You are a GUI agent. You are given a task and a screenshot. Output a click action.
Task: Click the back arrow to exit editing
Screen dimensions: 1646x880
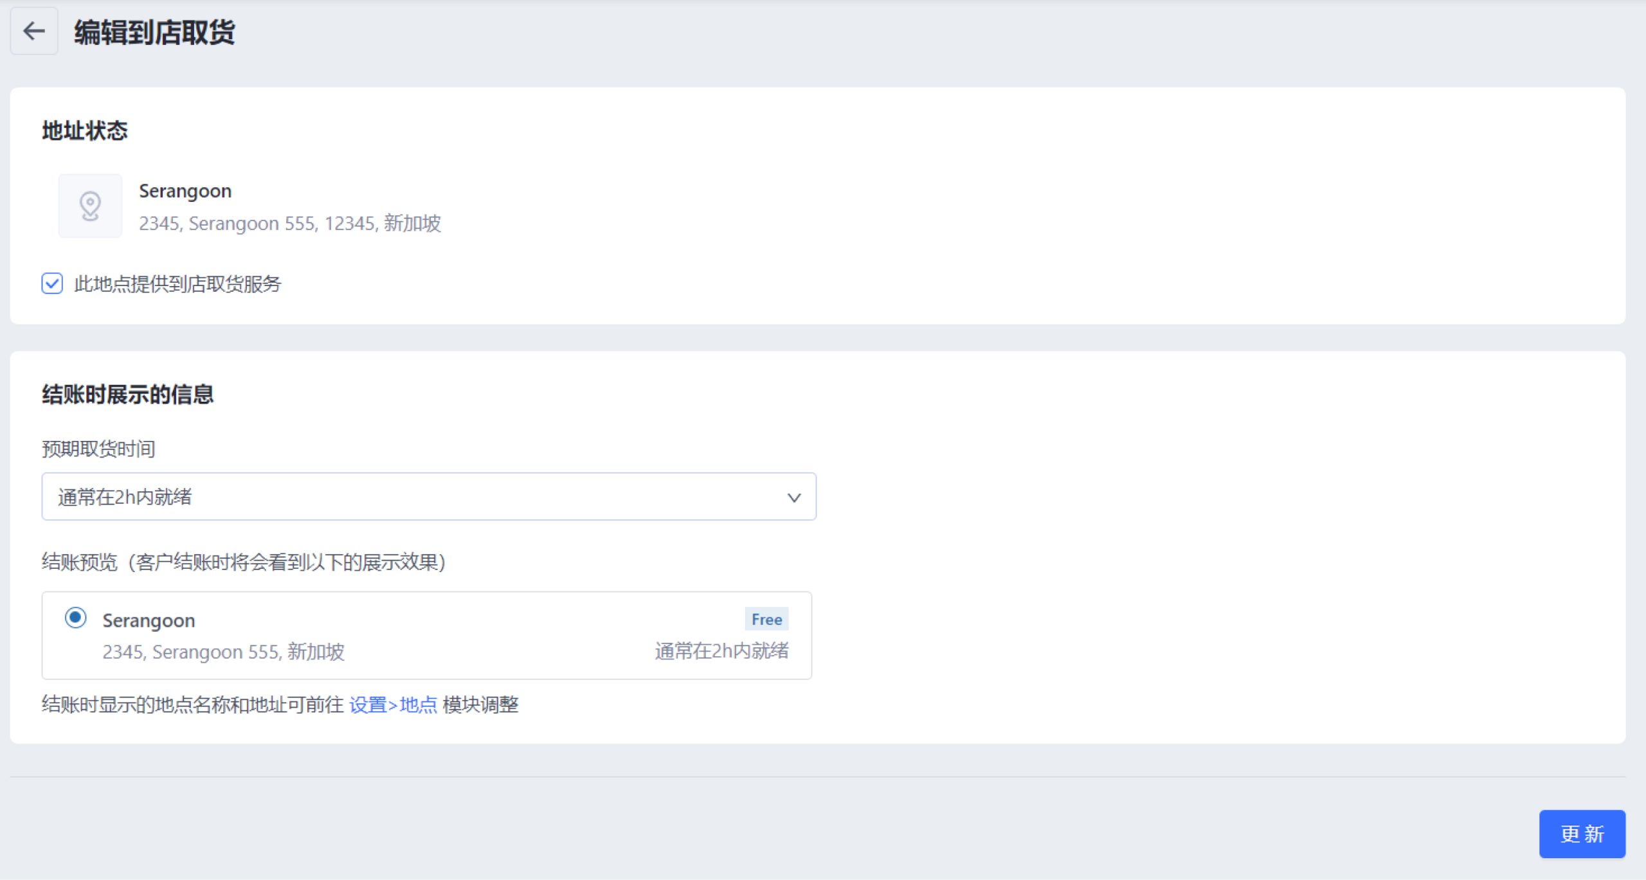[33, 31]
